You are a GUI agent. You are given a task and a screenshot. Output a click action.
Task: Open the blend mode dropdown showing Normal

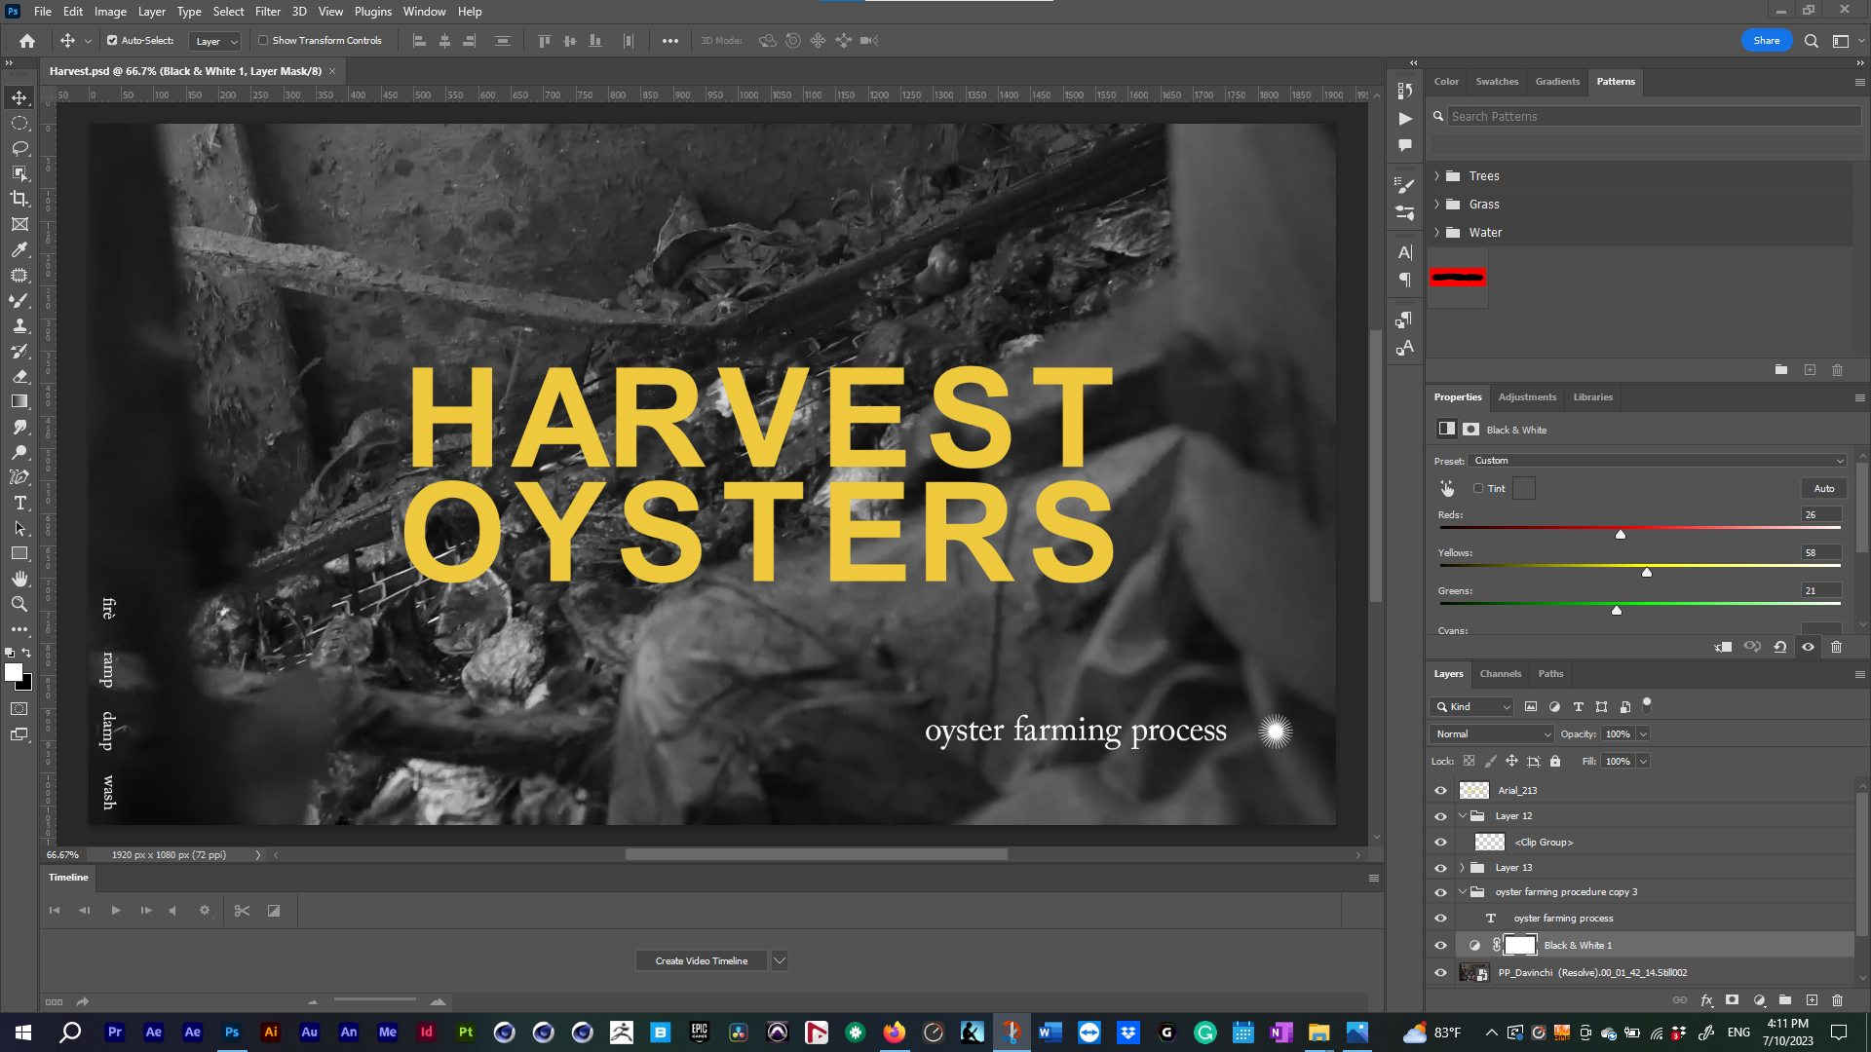pyautogui.click(x=1490, y=733)
